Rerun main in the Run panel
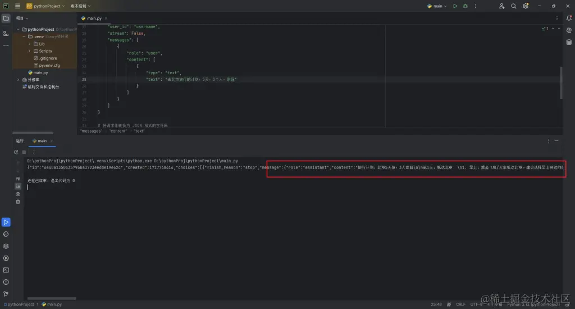 tap(16, 152)
